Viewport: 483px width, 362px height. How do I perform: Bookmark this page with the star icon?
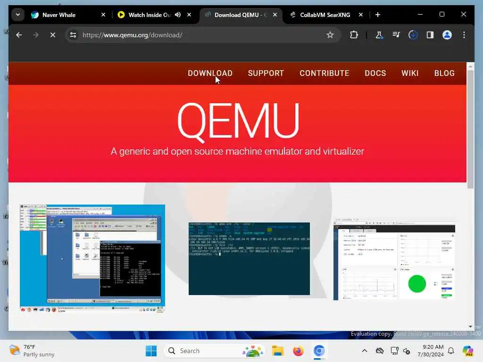point(330,35)
